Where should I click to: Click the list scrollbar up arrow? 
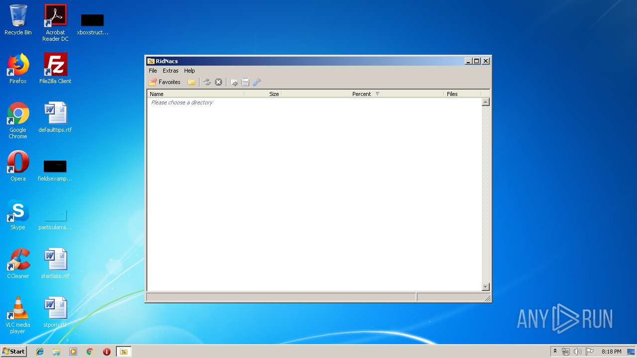point(486,102)
